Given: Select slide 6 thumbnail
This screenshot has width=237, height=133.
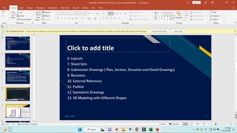Looking at the screenshot, I should (18, 94).
